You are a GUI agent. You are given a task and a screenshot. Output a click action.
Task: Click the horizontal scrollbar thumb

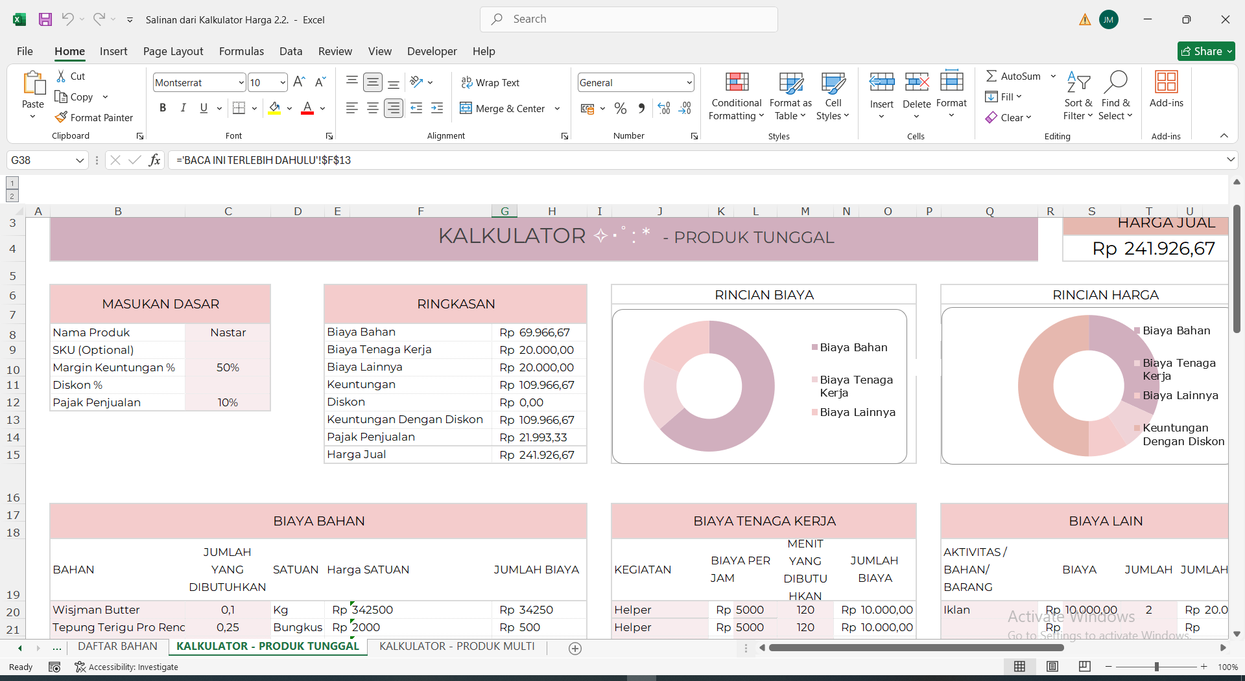(x=916, y=648)
